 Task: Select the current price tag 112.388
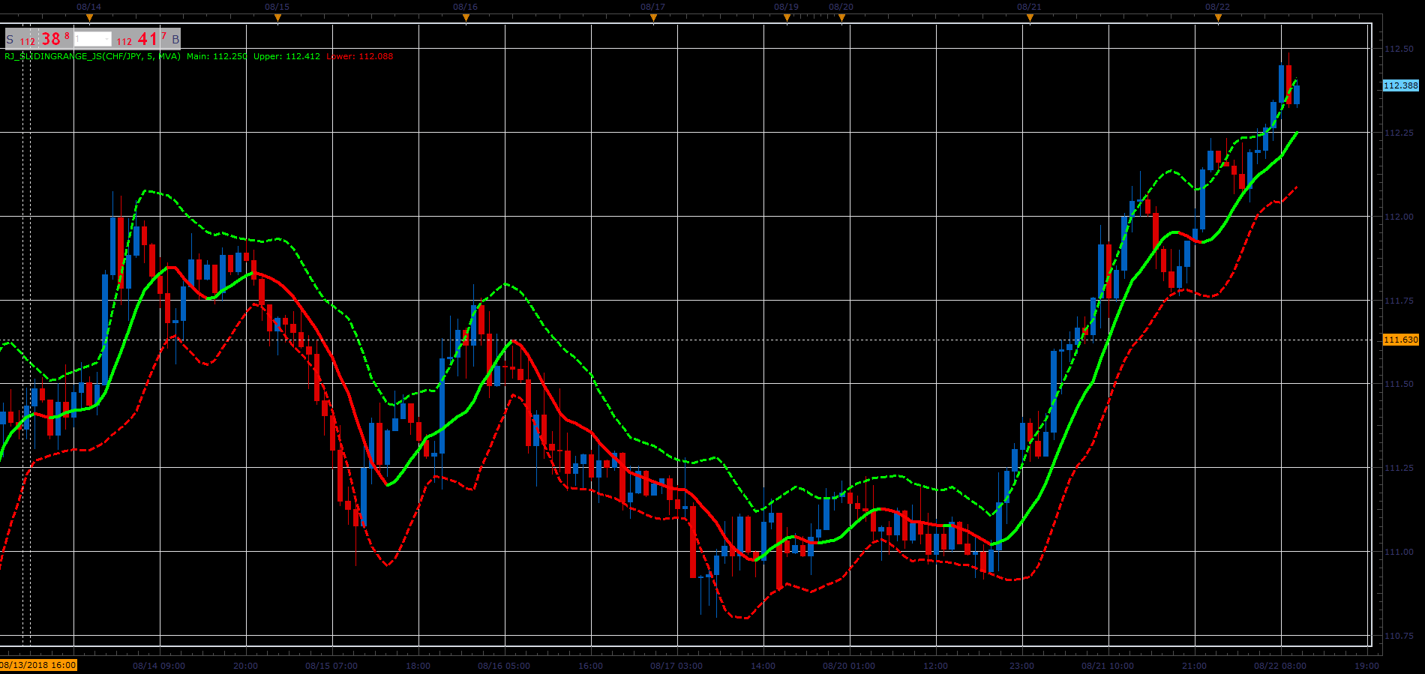coord(1401,85)
